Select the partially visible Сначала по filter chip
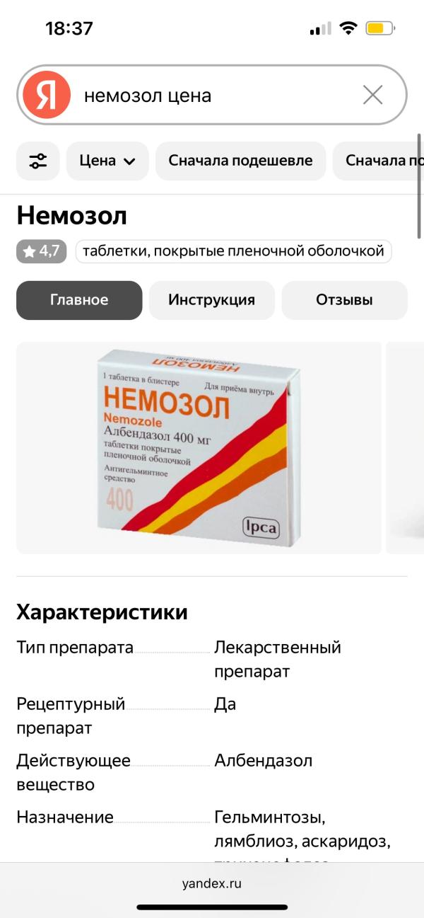Image resolution: width=424 pixels, height=918 pixels. 378,161
